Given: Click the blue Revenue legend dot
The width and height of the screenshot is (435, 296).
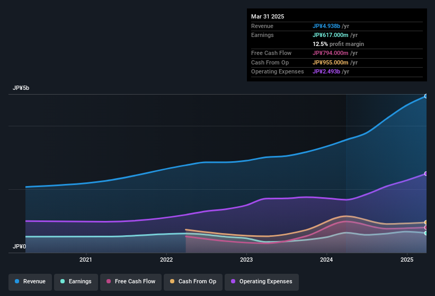Looking at the screenshot, I should pos(17,281).
